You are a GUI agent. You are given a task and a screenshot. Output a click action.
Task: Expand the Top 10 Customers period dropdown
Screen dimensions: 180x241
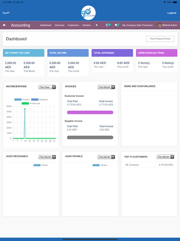click(165, 157)
